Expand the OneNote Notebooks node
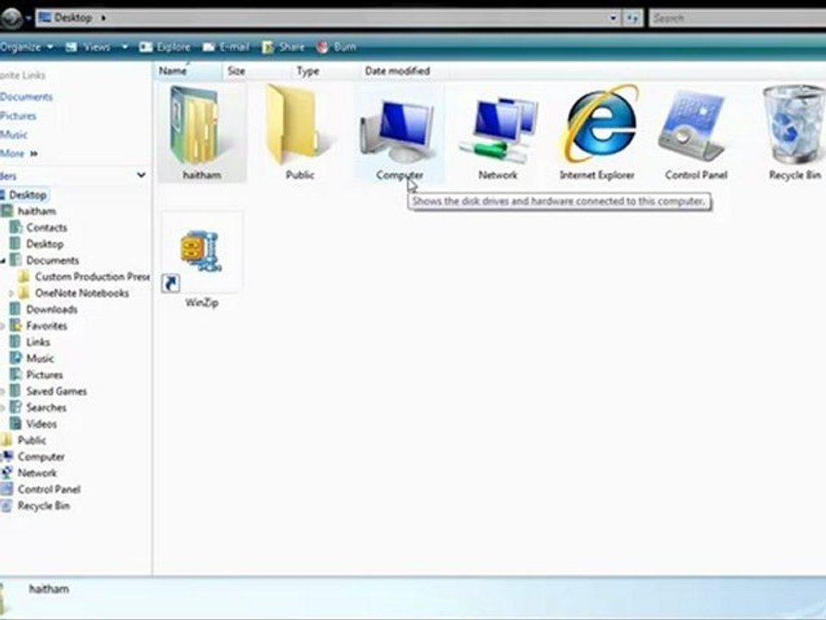 tap(11, 293)
